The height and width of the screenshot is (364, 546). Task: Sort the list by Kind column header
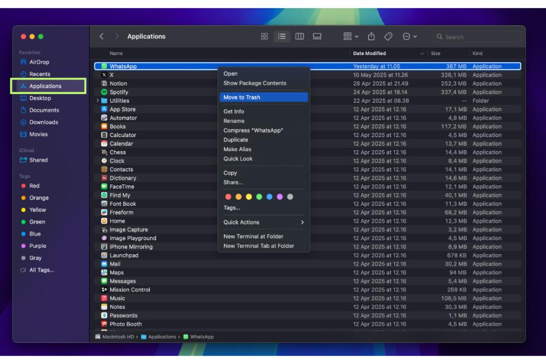(x=477, y=53)
